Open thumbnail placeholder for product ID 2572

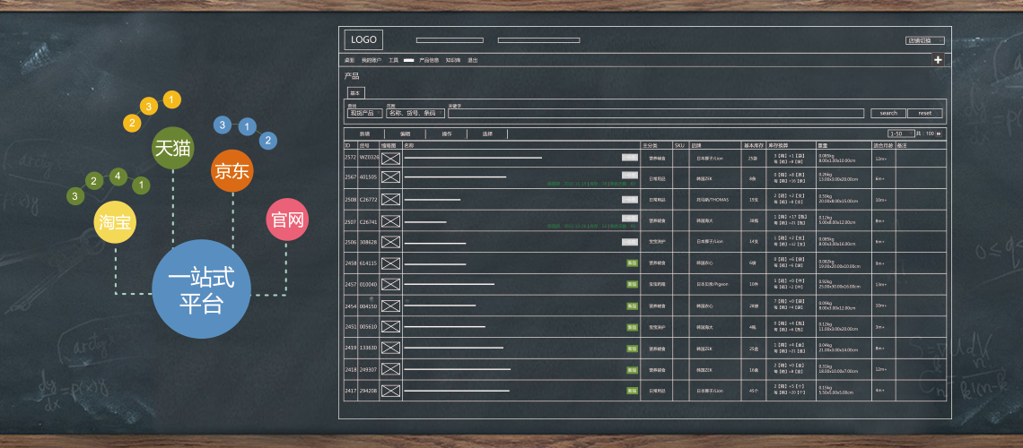click(x=390, y=158)
